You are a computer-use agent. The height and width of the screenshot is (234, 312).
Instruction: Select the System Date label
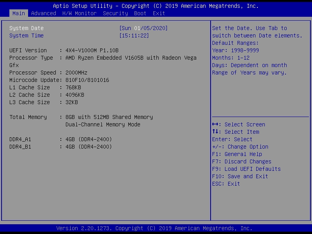27,28
